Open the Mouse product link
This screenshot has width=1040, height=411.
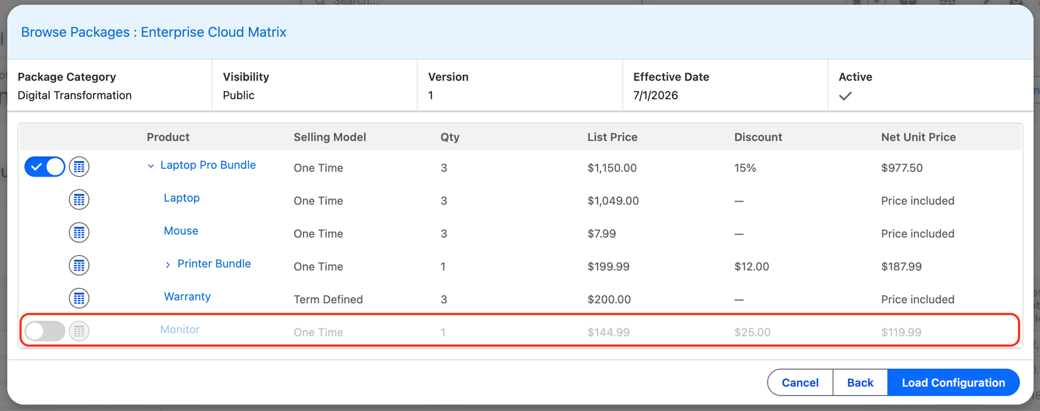point(181,230)
